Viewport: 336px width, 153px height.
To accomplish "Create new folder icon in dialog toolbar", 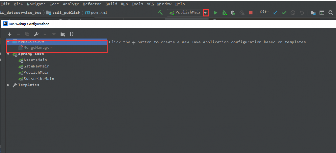I will click(63, 34).
